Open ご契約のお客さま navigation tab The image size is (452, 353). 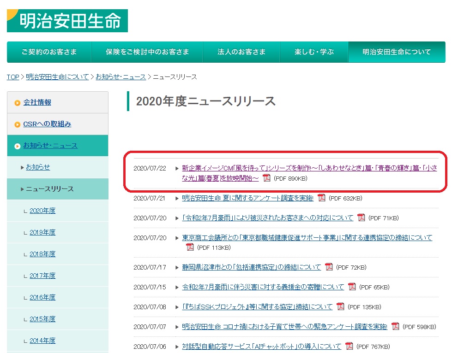pyautogui.click(x=49, y=52)
